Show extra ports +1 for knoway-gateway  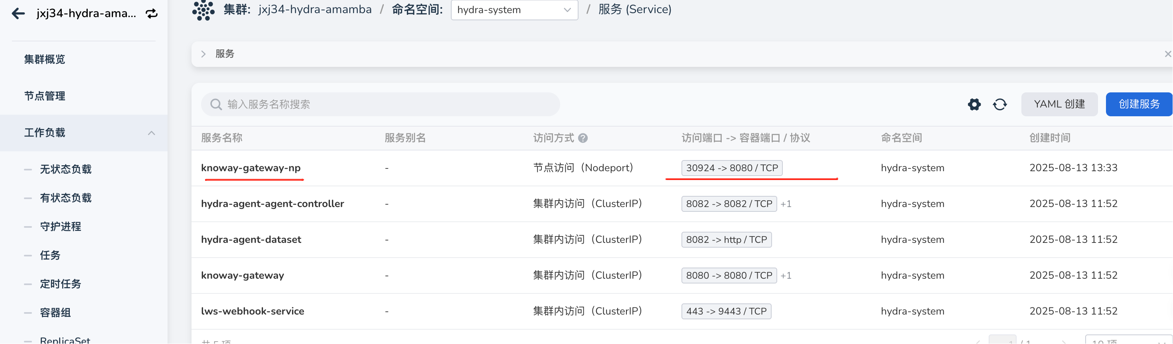(x=786, y=276)
